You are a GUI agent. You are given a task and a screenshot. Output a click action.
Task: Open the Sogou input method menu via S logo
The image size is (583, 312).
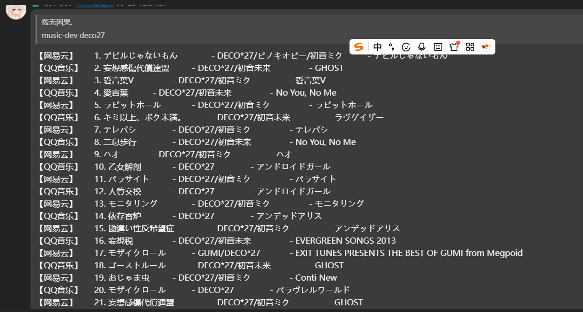pos(359,47)
